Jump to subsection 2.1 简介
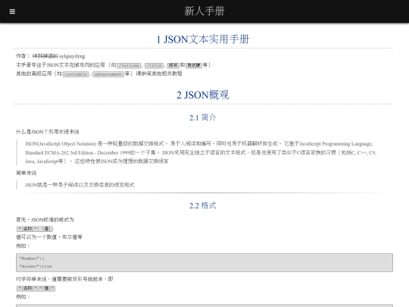The height and width of the screenshot is (307, 409). click(x=203, y=117)
